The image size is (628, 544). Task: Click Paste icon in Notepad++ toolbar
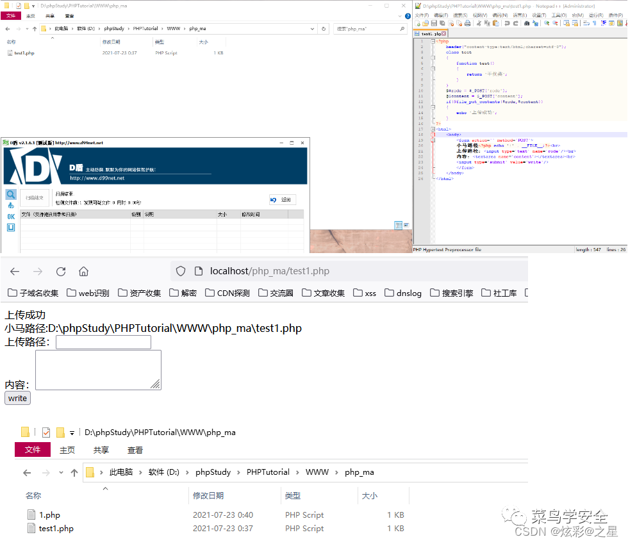496,23
